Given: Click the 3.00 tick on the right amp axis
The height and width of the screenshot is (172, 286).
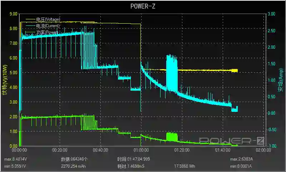Looking at the screenshot, I should [271, 14].
